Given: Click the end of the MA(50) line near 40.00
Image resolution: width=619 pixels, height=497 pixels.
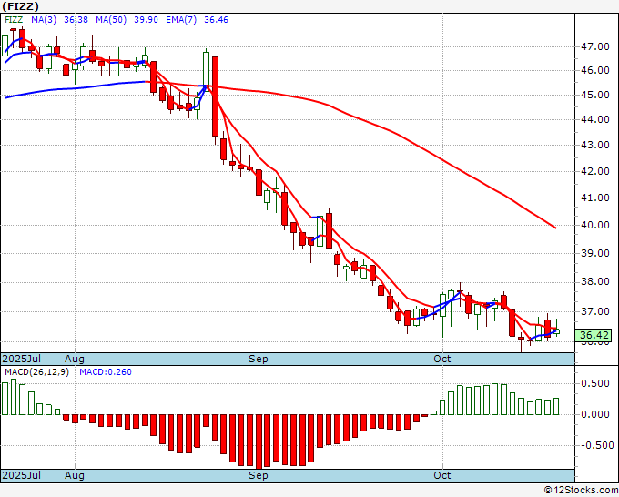Looking at the screenshot, I should pyautogui.click(x=555, y=228).
